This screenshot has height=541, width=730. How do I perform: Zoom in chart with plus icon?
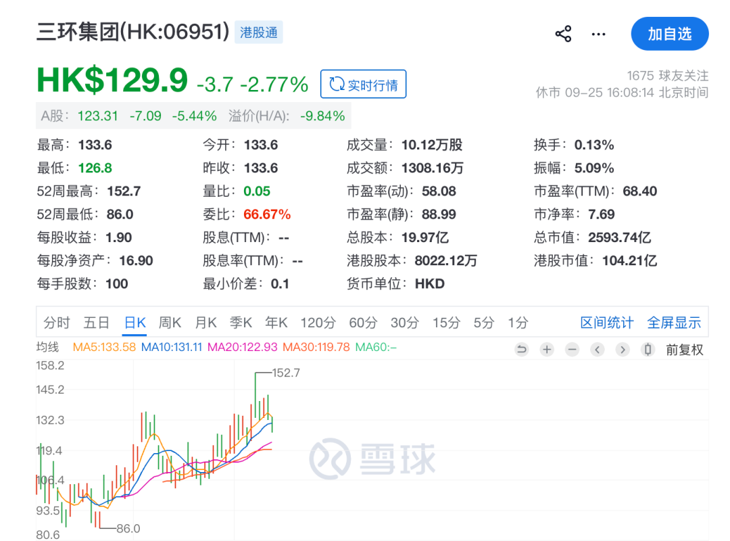click(x=547, y=349)
